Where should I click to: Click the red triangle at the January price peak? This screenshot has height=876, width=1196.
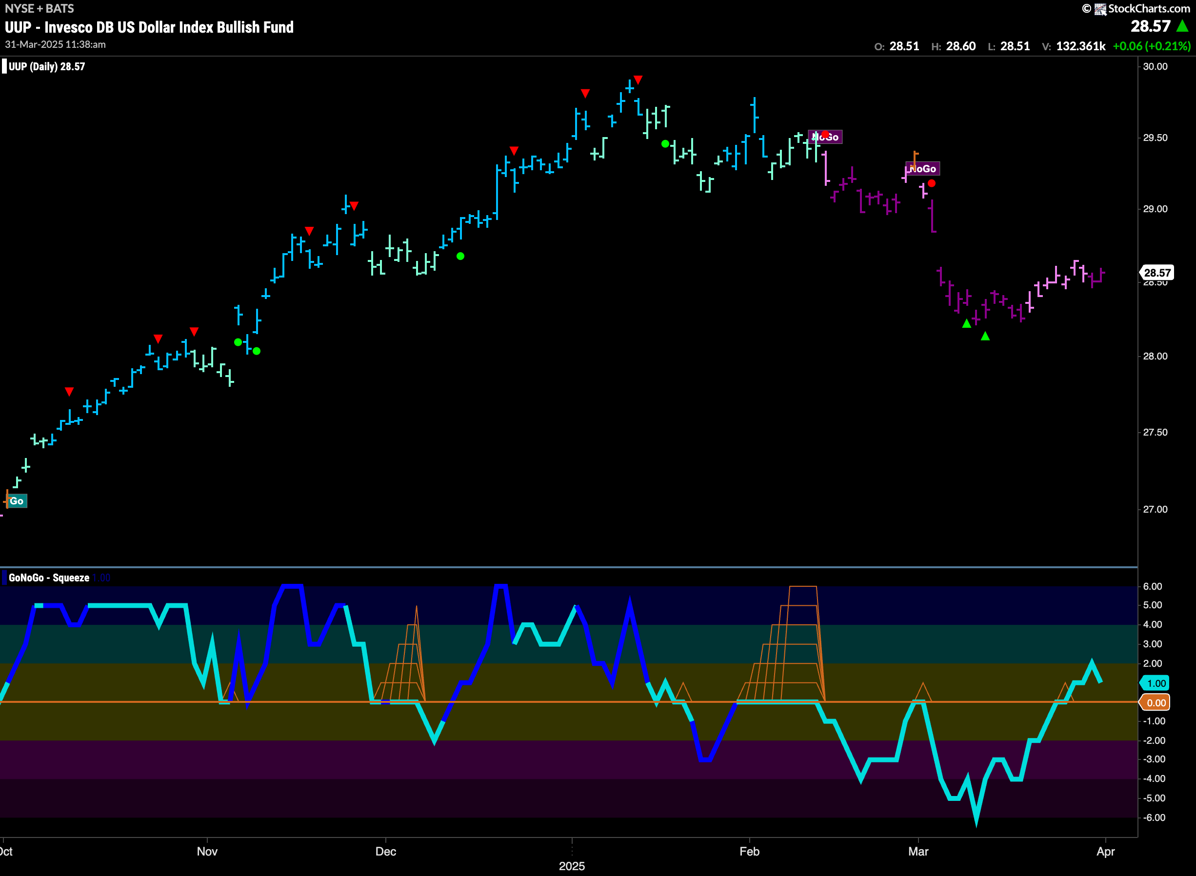[x=638, y=80]
